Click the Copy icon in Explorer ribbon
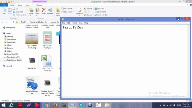Screen dimensions: 192x108 click(x=4, y=11)
